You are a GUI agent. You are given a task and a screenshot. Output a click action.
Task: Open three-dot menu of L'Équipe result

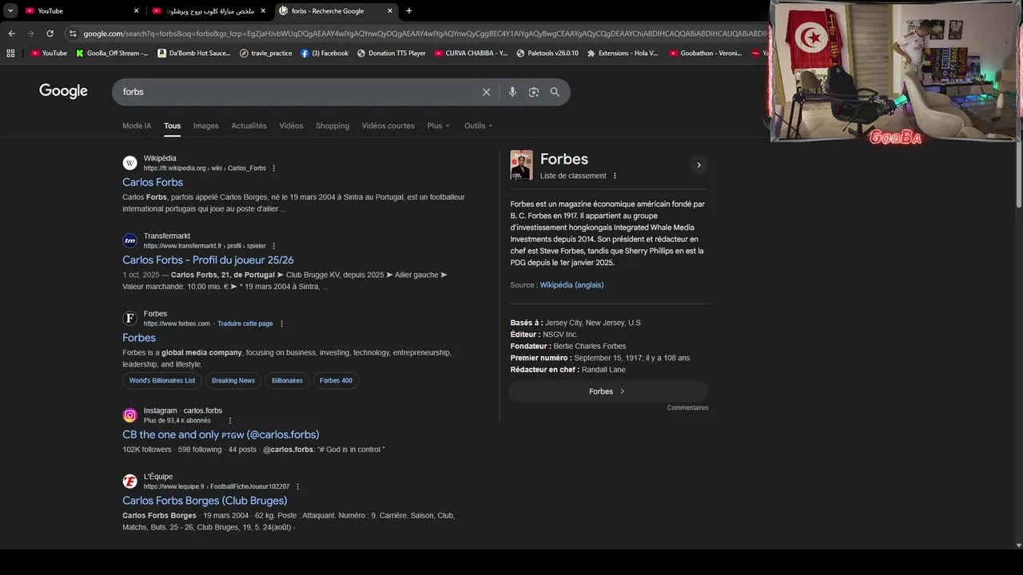point(298,486)
